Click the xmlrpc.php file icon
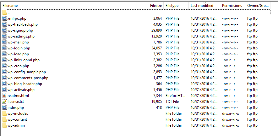 pyautogui.click(x=4, y=18)
